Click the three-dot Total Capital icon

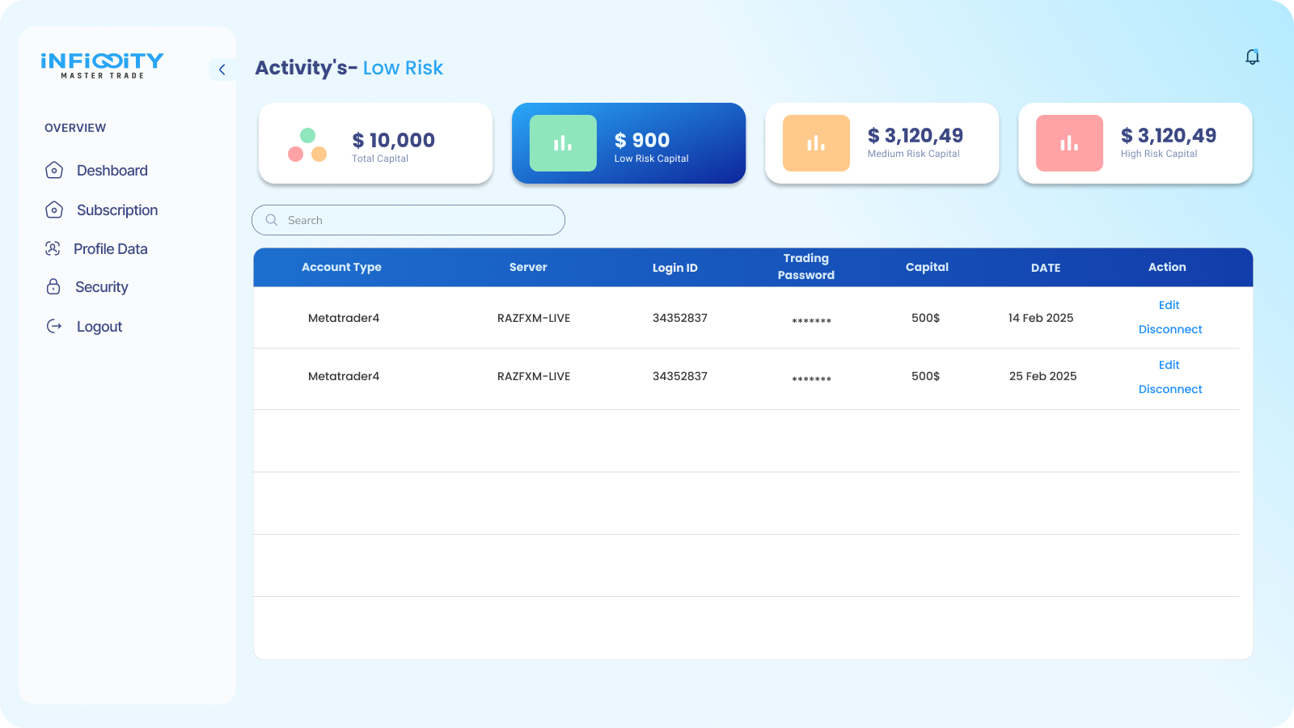point(307,145)
